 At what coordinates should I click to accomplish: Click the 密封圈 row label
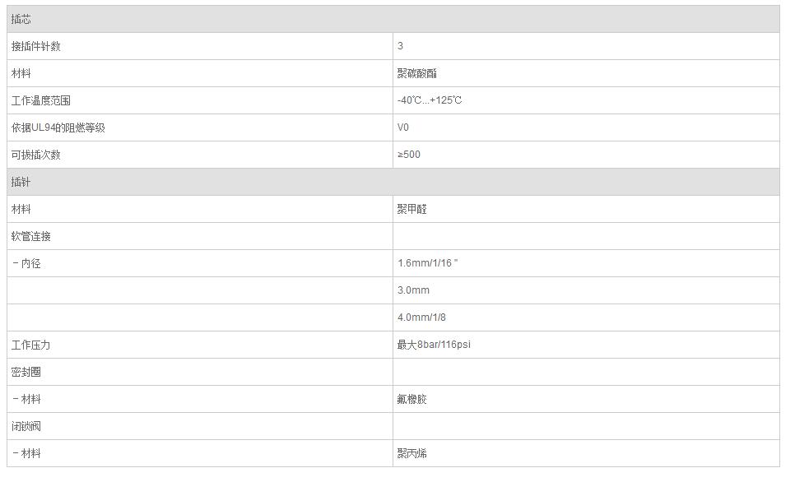[x=26, y=372]
